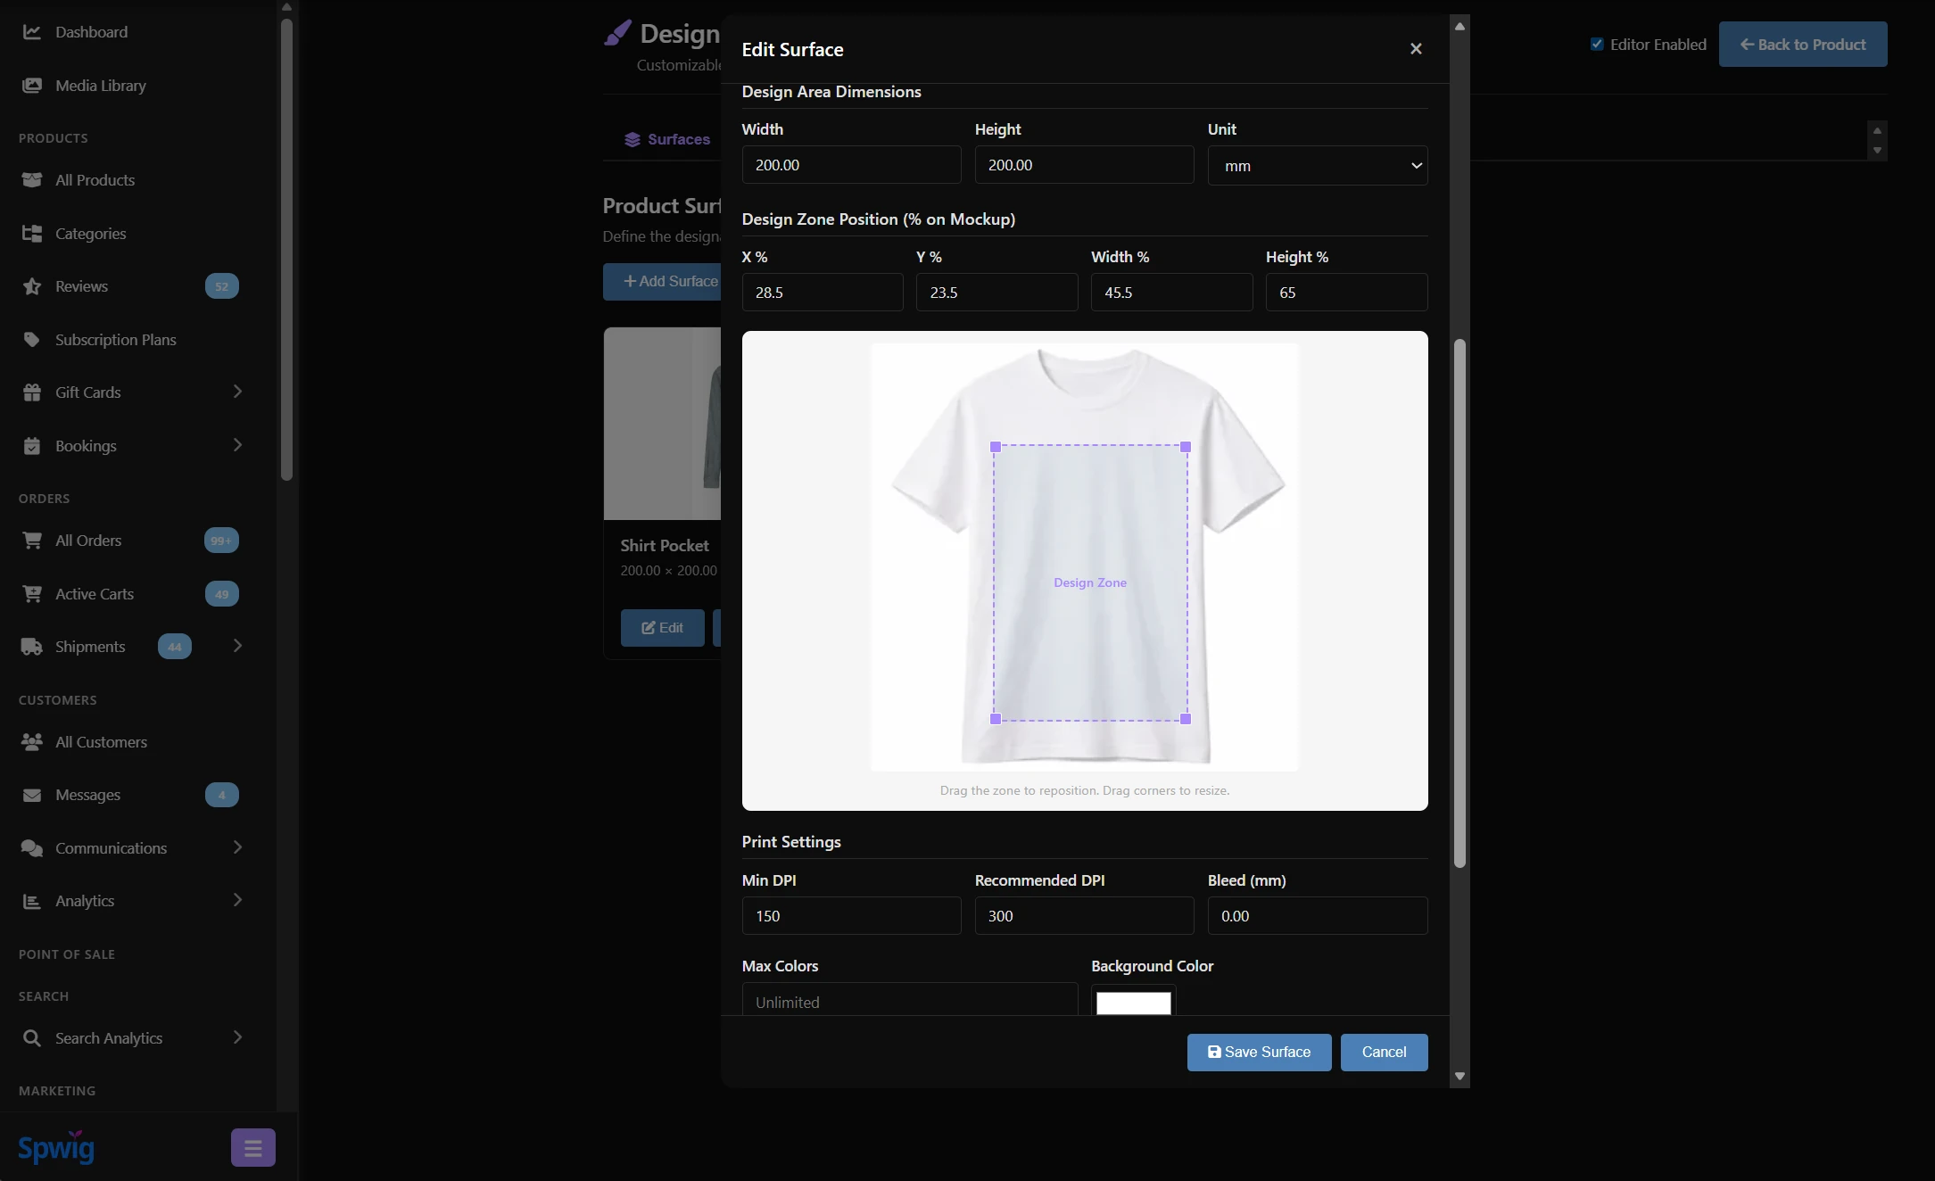Click the All Orders cart icon
Image resolution: width=1935 pixels, height=1181 pixels.
[32, 541]
